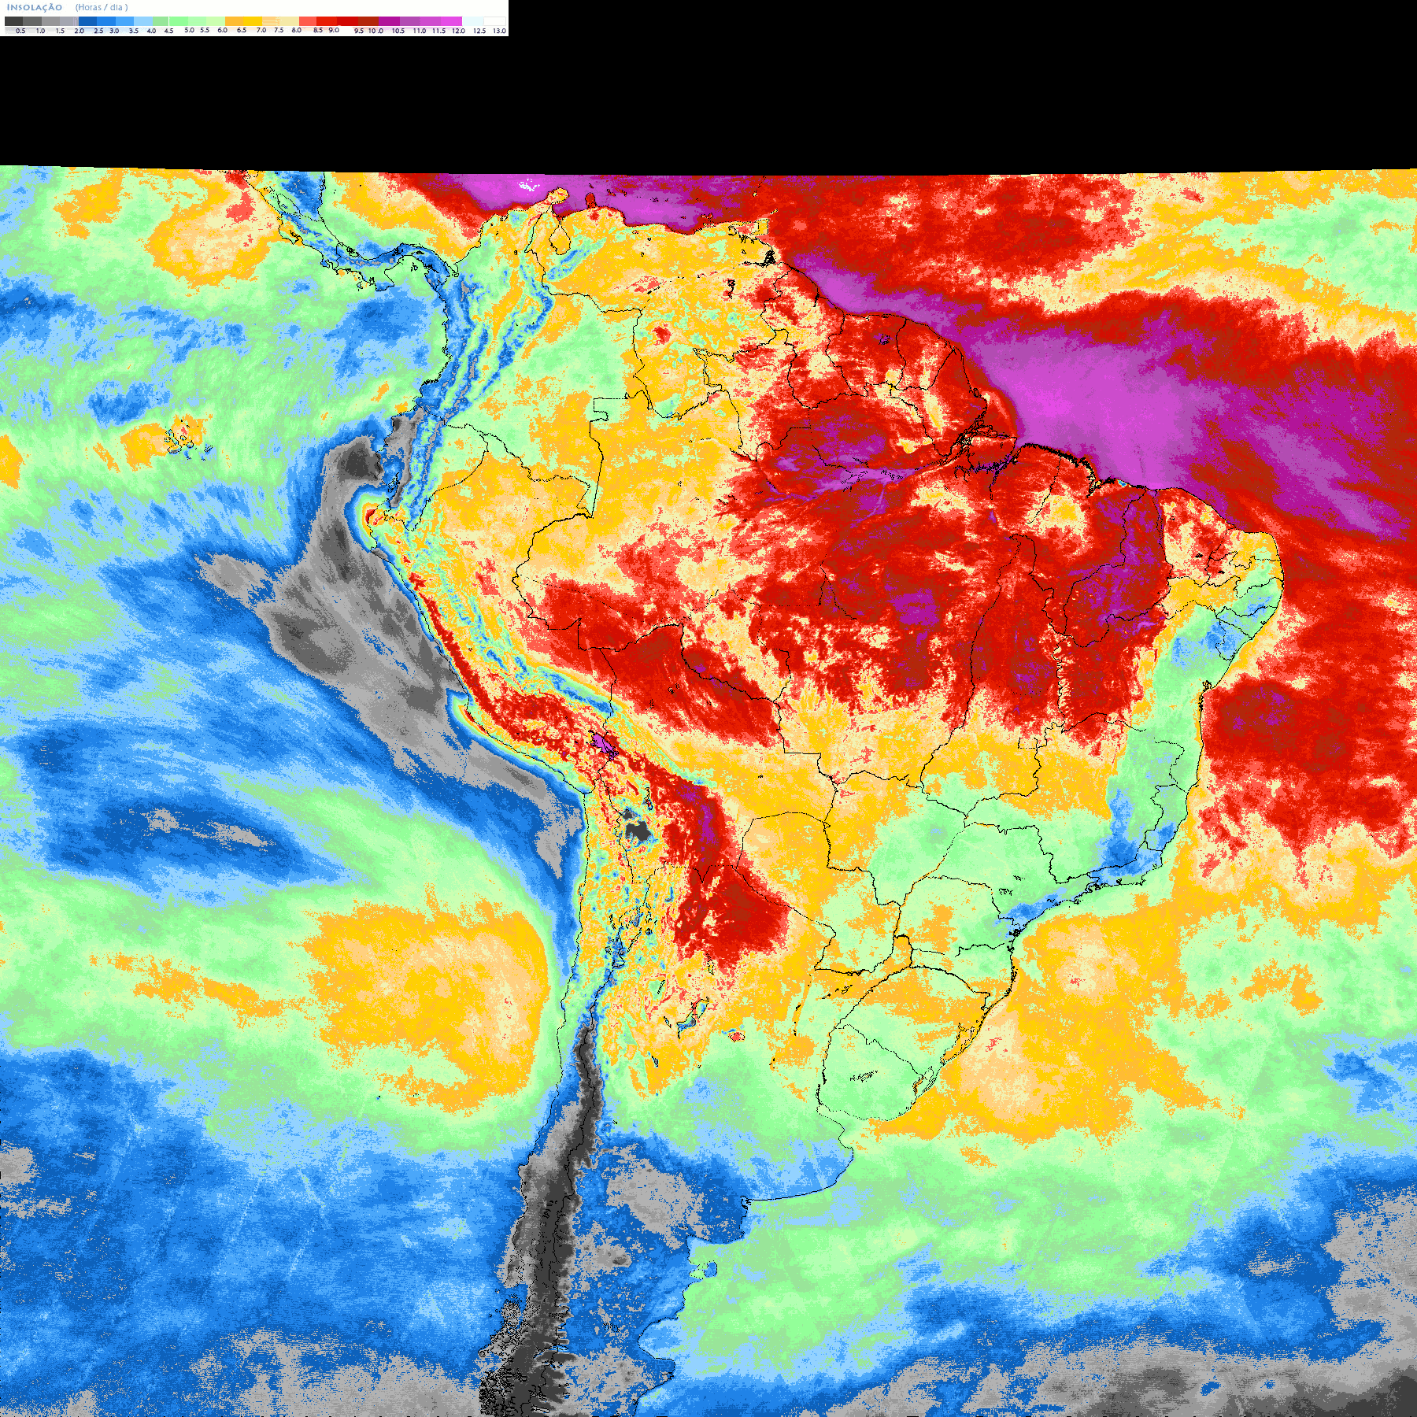Viewport: 1417px width, 1417px height.
Task: Select the 2.5 legend value
Action: 98,31
